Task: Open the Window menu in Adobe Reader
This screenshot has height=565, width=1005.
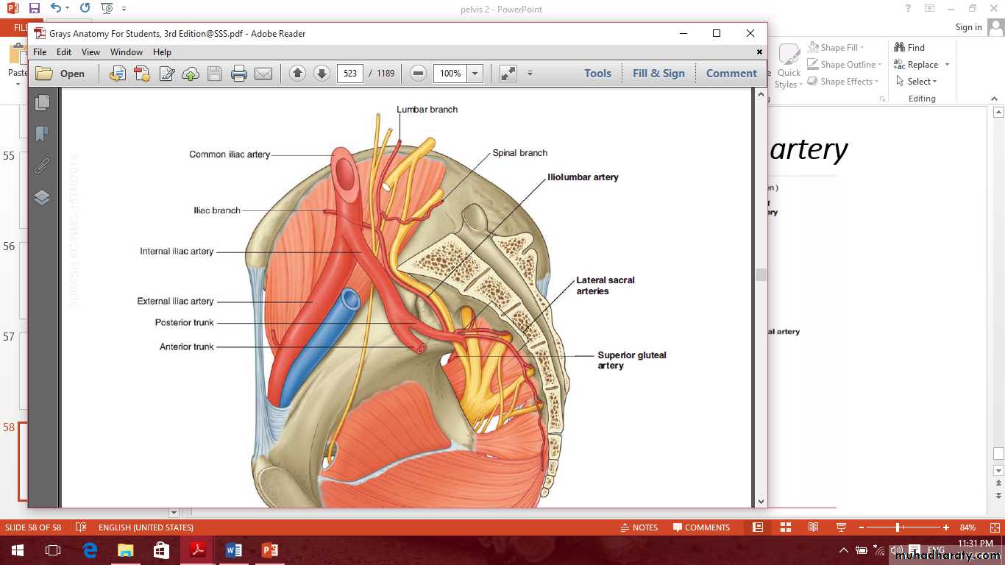Action: point(127,52)
